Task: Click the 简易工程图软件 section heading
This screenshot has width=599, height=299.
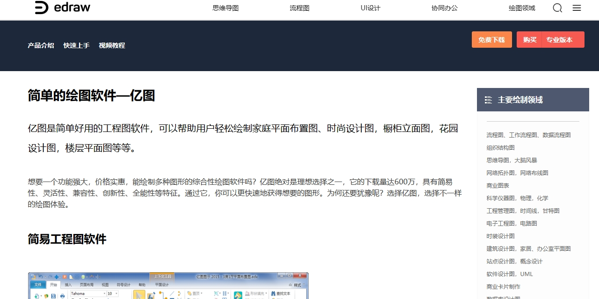Action: [67, 239]
